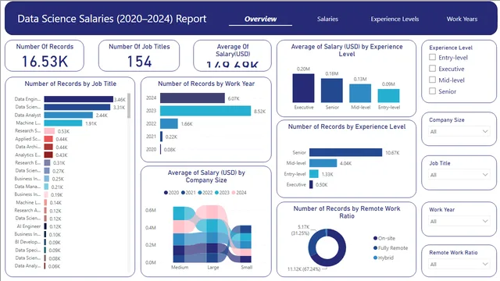Viewport: 500px width, 281px height.
Task: Click the Entry-level records bar at 1.33K
Action: pyautogui.click(x=314, y=174)
